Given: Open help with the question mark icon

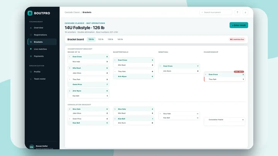Looking at the screenshot, I should coord(237,12).
